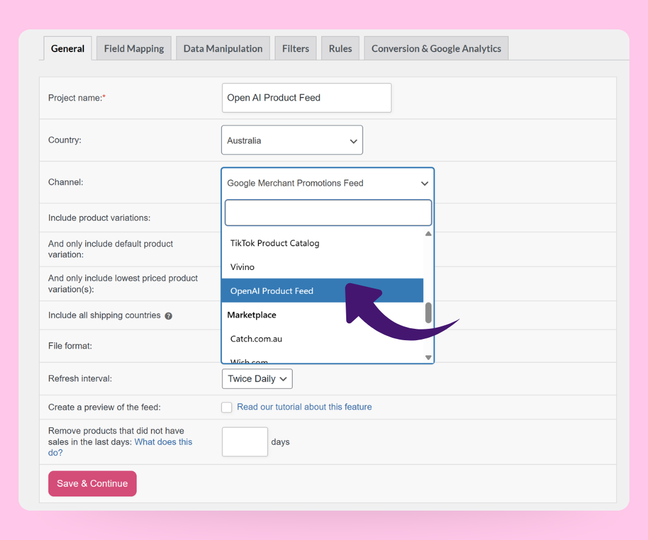
Task: Click the channel list scrollbar thumb
Action: pyautogui.click(x=428, y=313)
